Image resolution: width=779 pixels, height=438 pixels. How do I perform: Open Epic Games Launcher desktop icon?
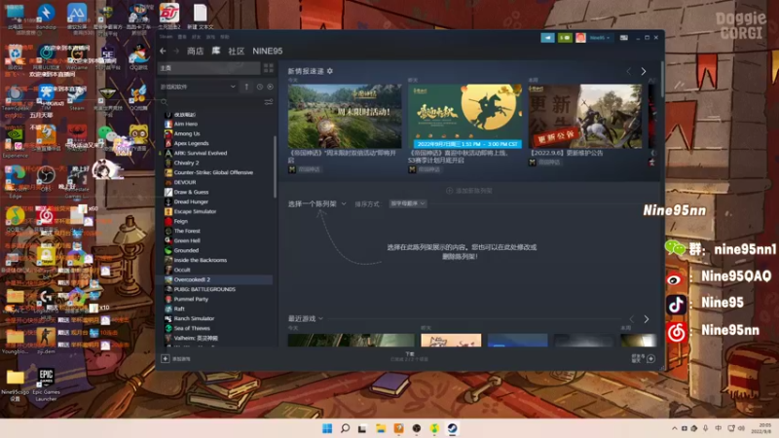pyautogui.click(x=46, y=384)
